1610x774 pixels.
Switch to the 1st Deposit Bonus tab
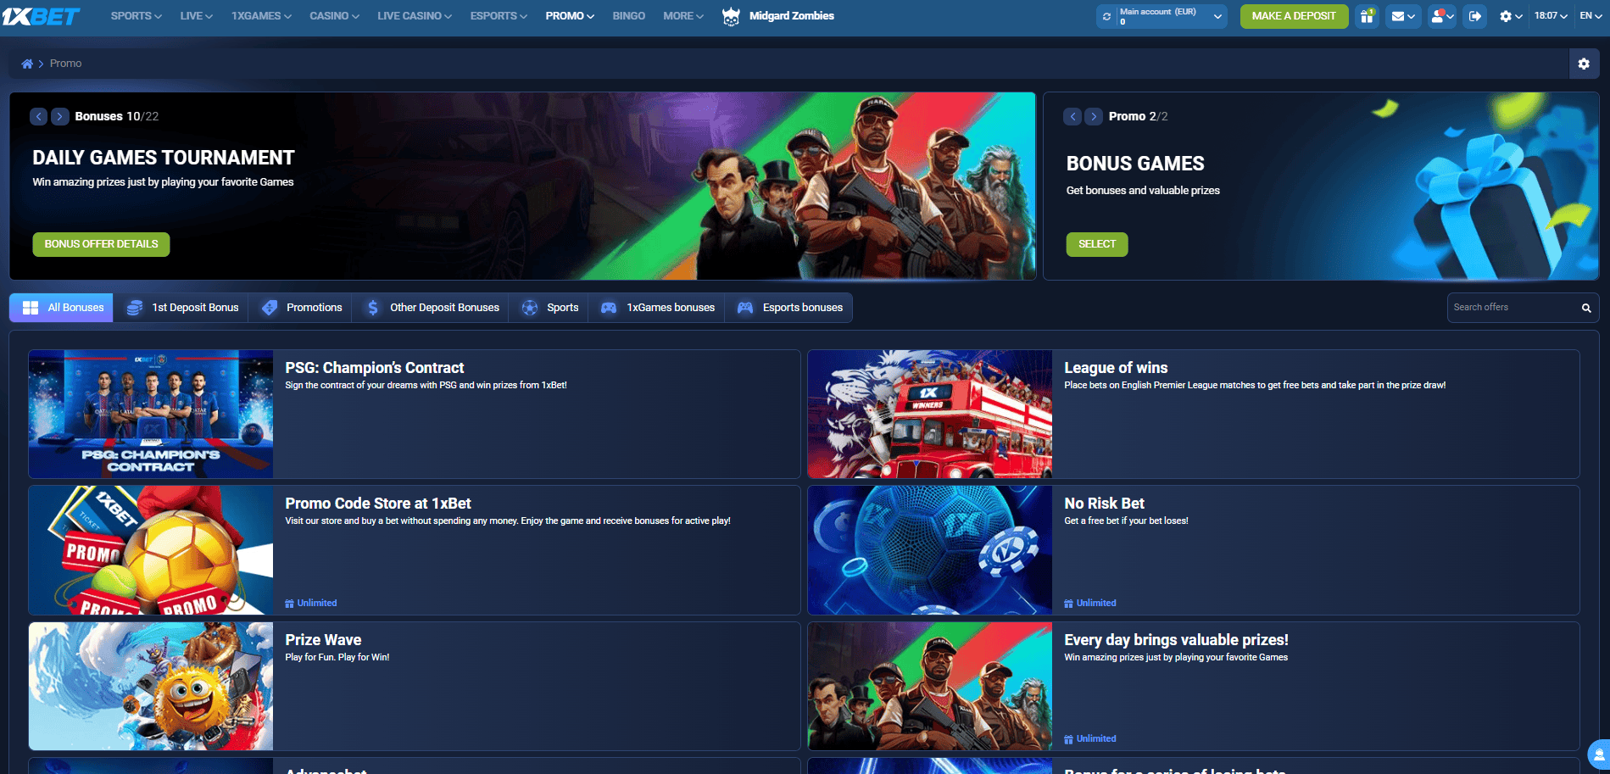[182, 308]
